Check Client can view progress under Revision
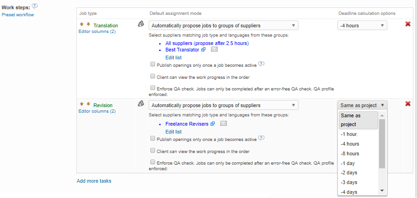This screenshot has width=417, height=198. [x=153, y=151]
